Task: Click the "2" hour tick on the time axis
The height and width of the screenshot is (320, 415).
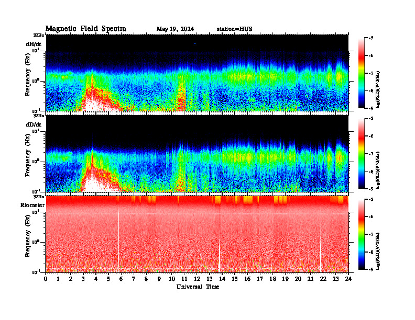Action: pos(71,279)
